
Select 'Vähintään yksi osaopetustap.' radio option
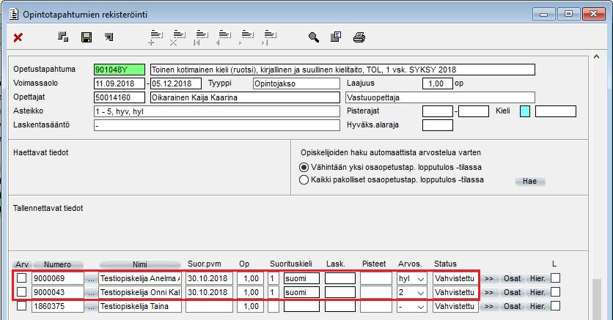304,168
